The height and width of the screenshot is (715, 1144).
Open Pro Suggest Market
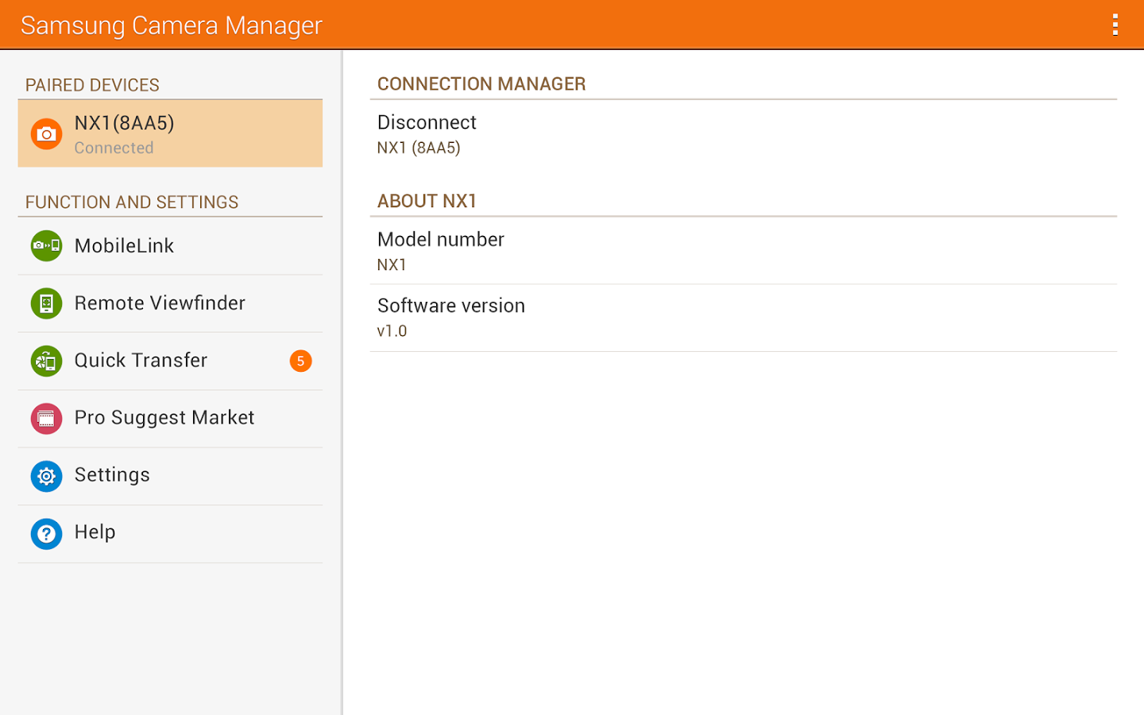coord(170,418)
